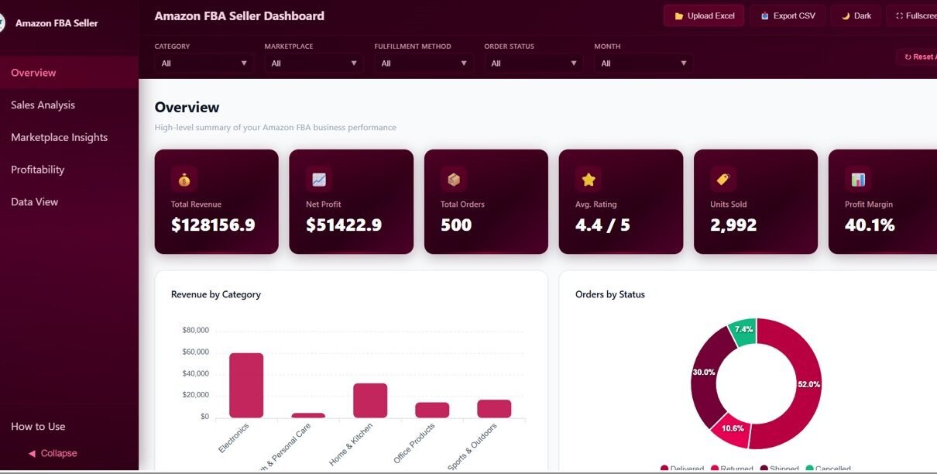Click the money bag Total Revenue icon
937x474 pixels.
click(184, 180)
